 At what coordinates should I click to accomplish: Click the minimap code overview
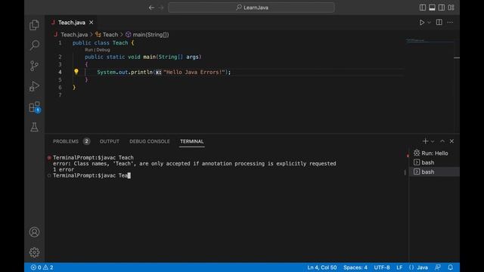coord(430,40)
